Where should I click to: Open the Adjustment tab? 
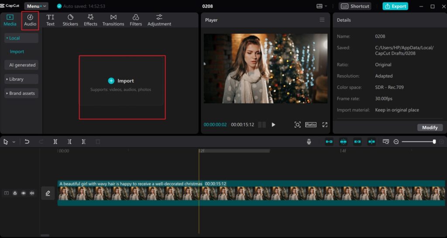(159, 20)
